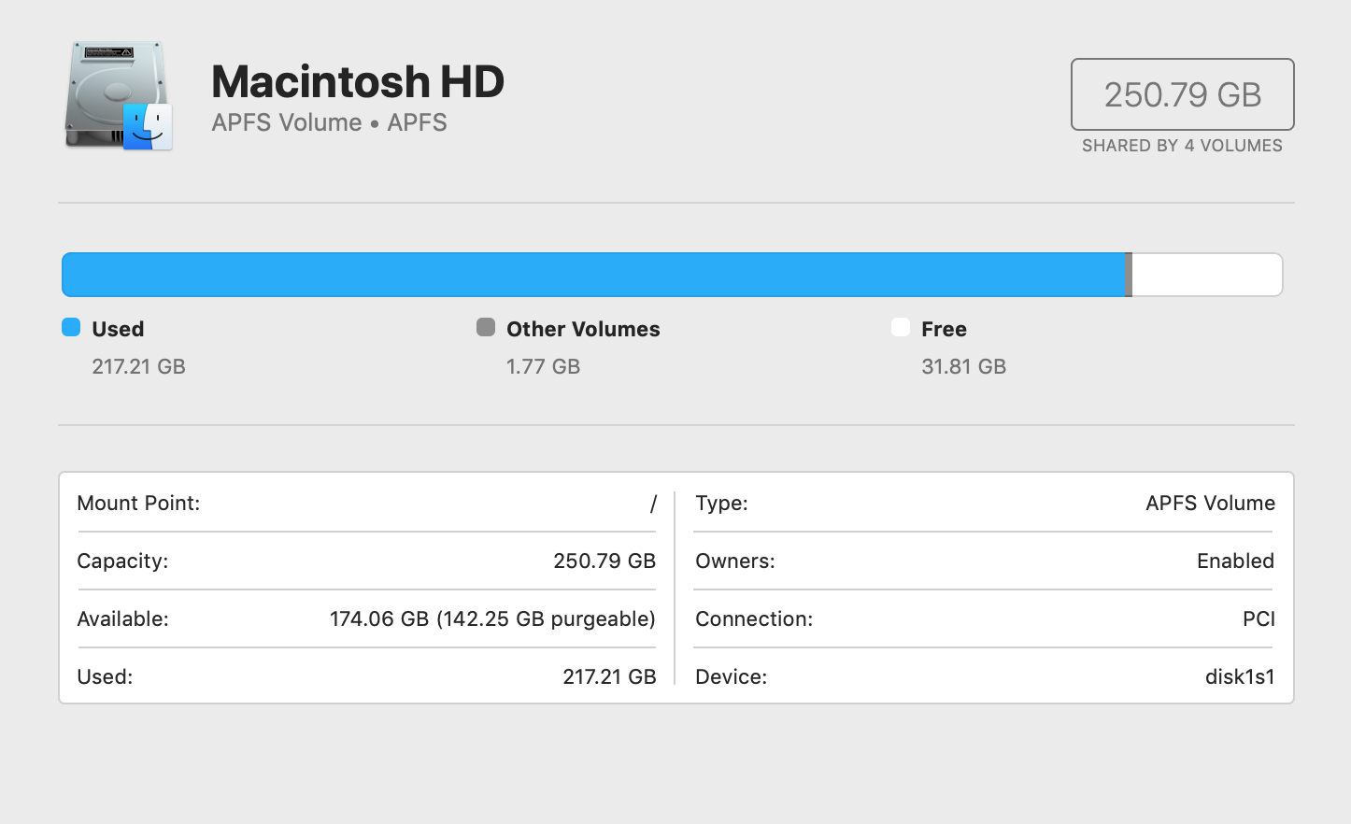
Task: Select the Mount Point row
Action: 366,504
